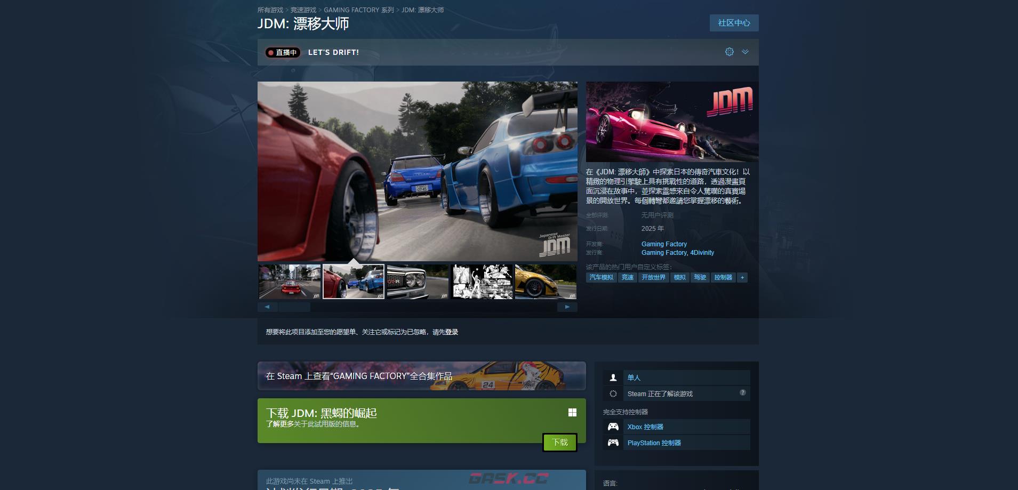The height and width of the screenshot is (490, 1018).
Task: Select the 模拟 tag
Action: pos(680,277)
